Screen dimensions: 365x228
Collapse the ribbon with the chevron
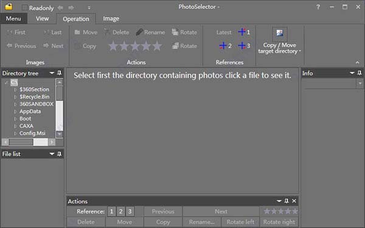[357, 63]
